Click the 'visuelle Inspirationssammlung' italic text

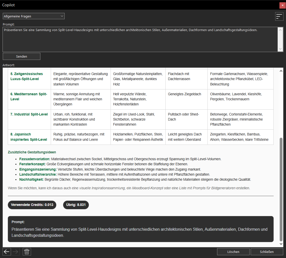pyautogui.click(x=102, y=188)
